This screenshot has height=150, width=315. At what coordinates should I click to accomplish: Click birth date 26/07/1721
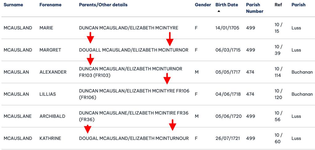click(228, 138)
